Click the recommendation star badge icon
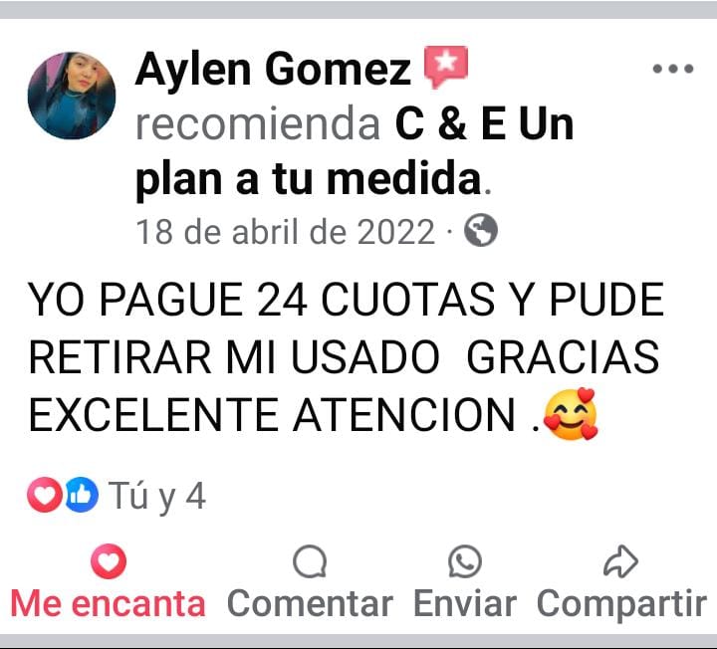717x649 pixels. 446,67
